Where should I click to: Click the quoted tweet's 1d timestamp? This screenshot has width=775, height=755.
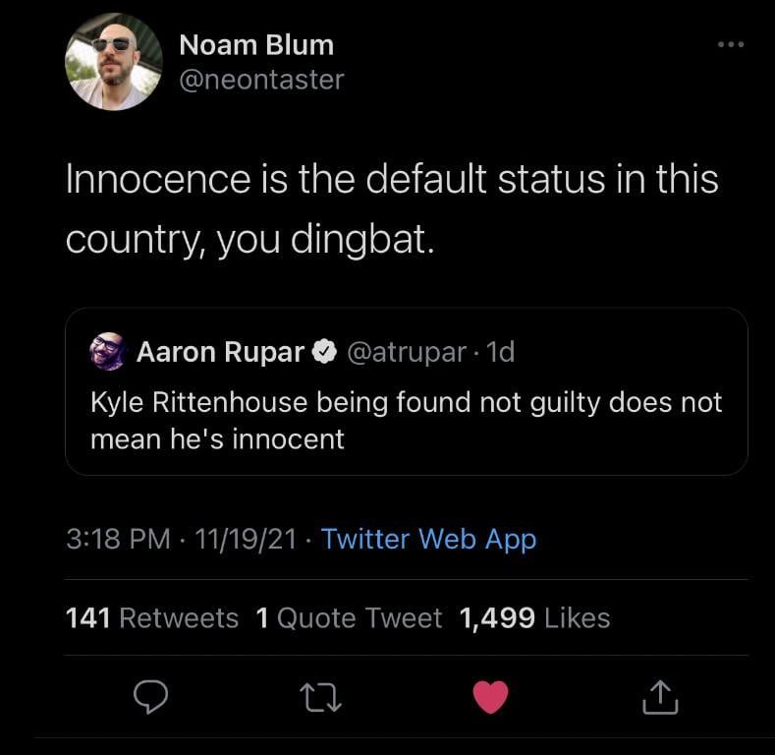click(x=500, y=352)
